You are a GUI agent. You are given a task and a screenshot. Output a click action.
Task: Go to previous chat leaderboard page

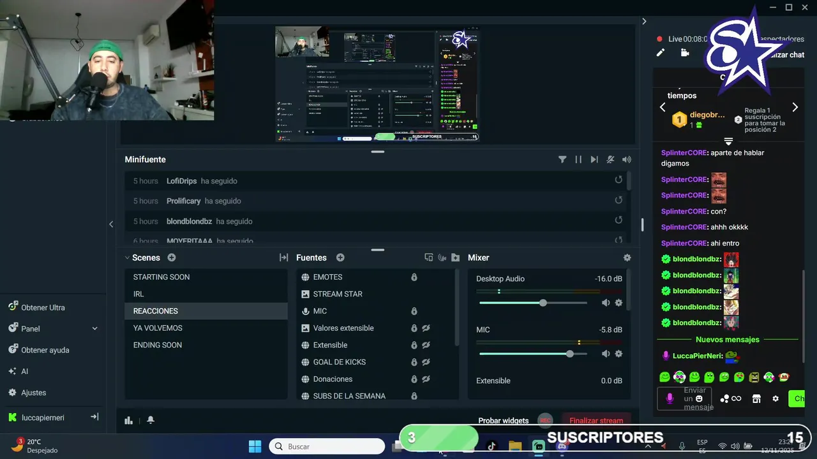coord(663,107)
